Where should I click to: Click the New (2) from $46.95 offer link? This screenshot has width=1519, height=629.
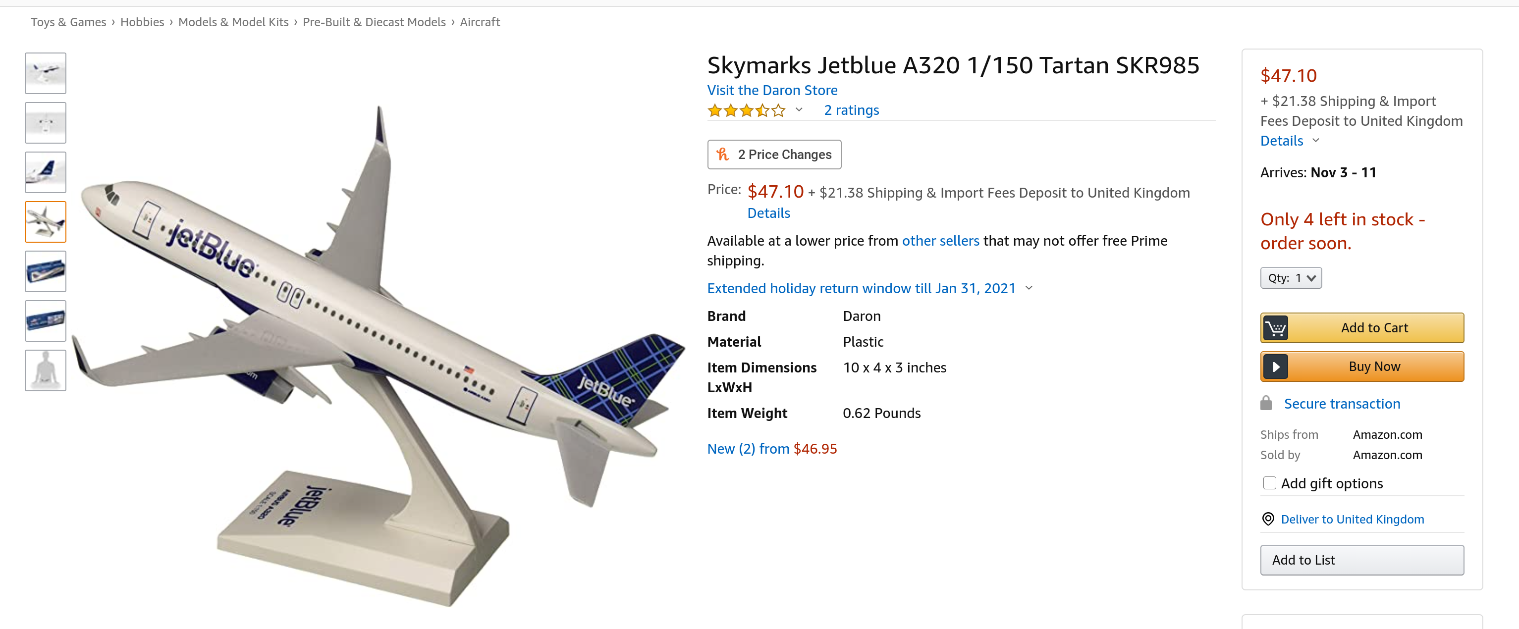tap(772, 448)
